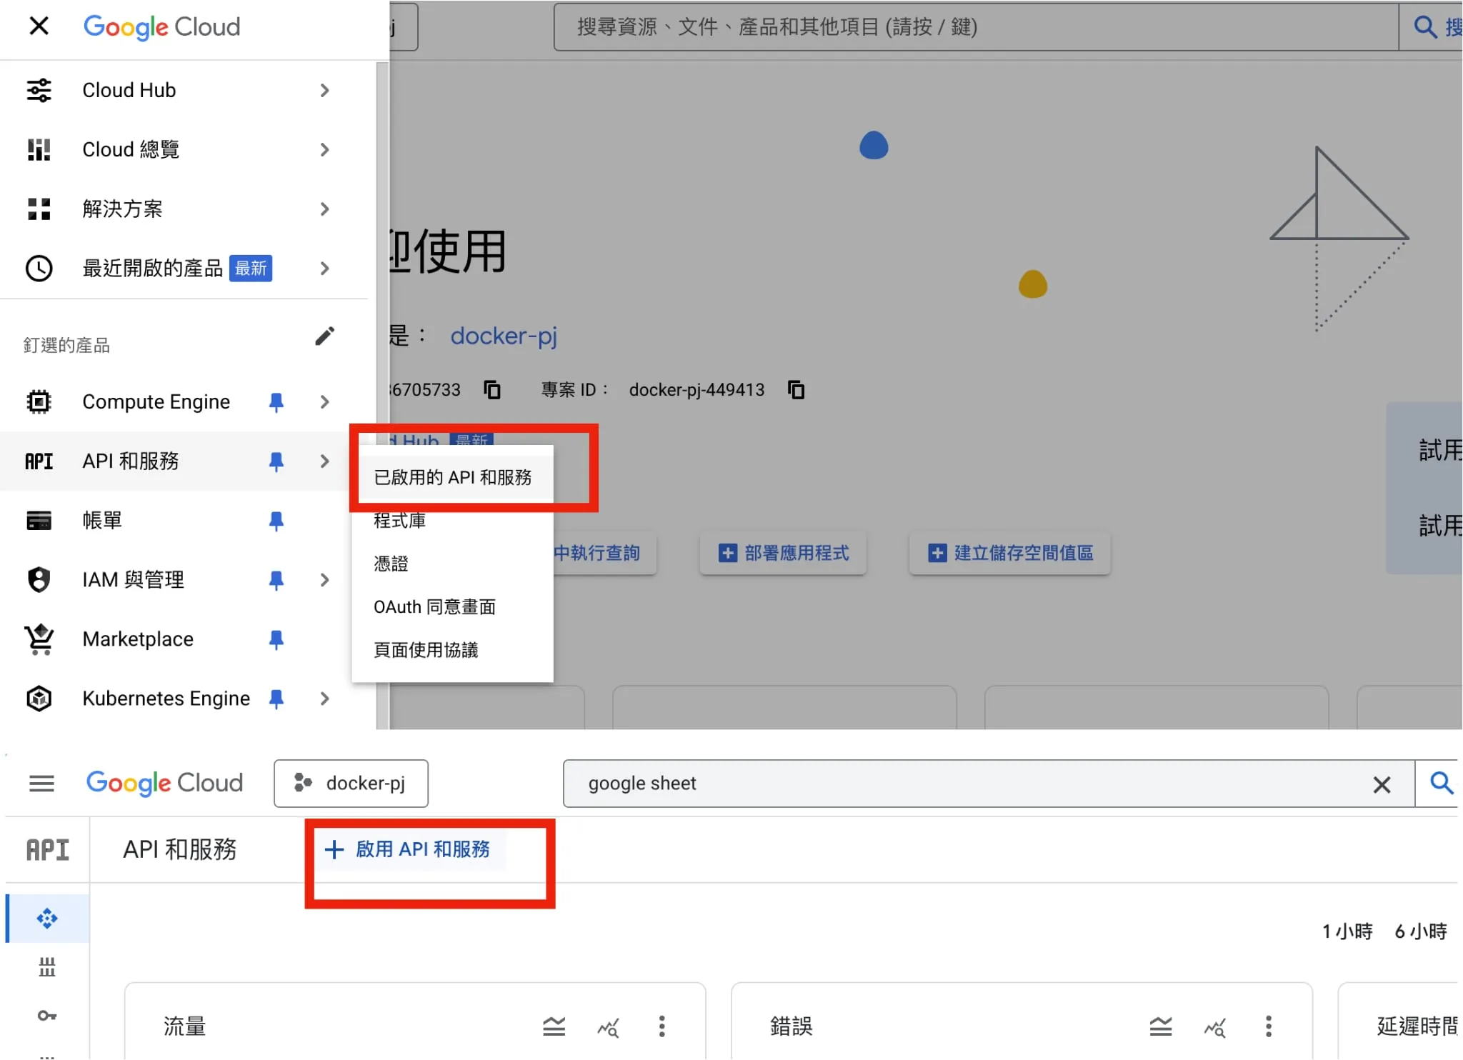This screenshot has width=1463, height=1060.
Task: Select the 6 小時 time range
Action: (1421, 932)
